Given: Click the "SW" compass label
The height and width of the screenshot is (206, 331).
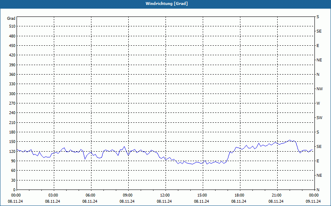Looking at the screenshot, I should pyautogui.click(x=319, y=118).
